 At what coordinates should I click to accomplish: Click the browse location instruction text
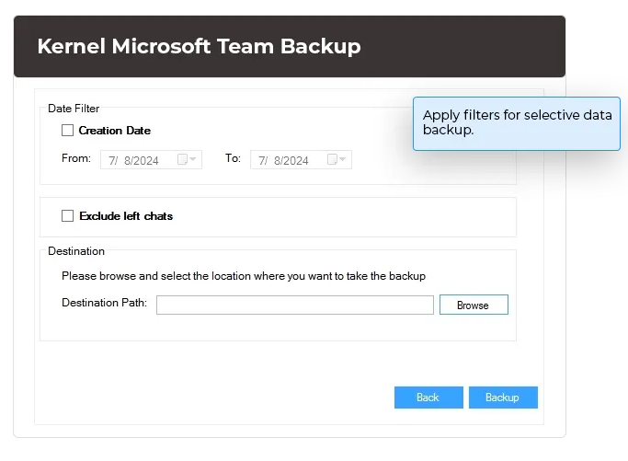click(243, 276)
